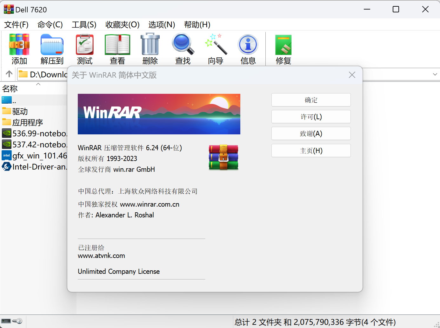Click the 版权所有 1993-2023 text

point(108,159)
